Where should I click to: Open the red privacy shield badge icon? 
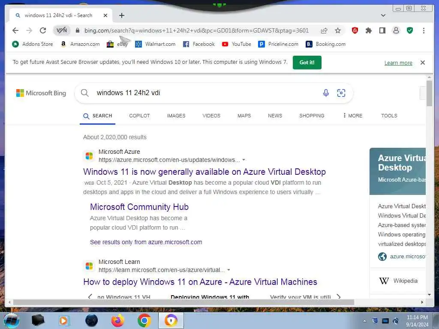[x=355, y=30]
